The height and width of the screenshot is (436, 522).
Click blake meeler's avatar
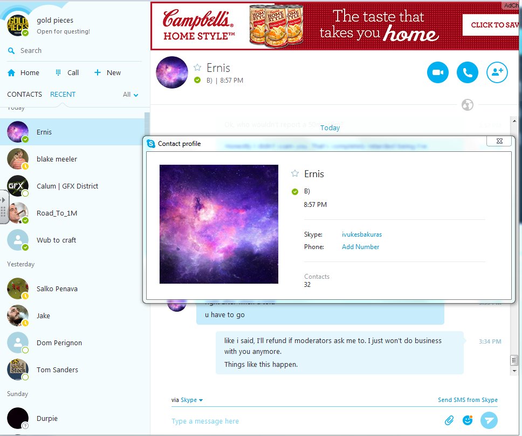pyautogui.click(x=18, y=159)
